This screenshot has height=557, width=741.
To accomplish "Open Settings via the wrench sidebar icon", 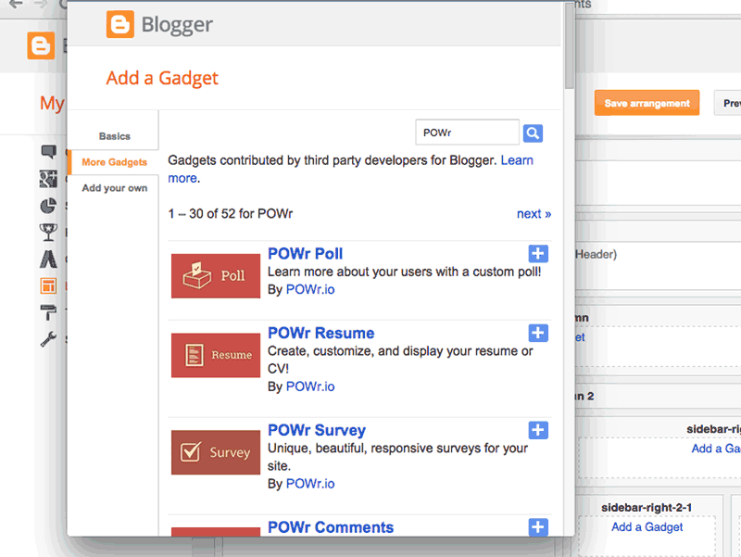I will coord(48,339).
